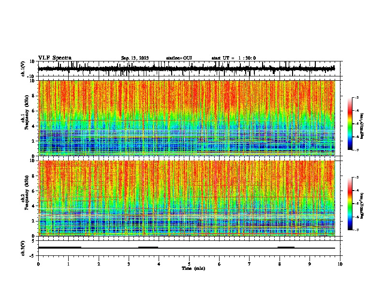Image resolution: width=383 pixels, height=296 pixels.
Task: Click the "Time (min)" axis title
Action: click(x=193, y=268)
